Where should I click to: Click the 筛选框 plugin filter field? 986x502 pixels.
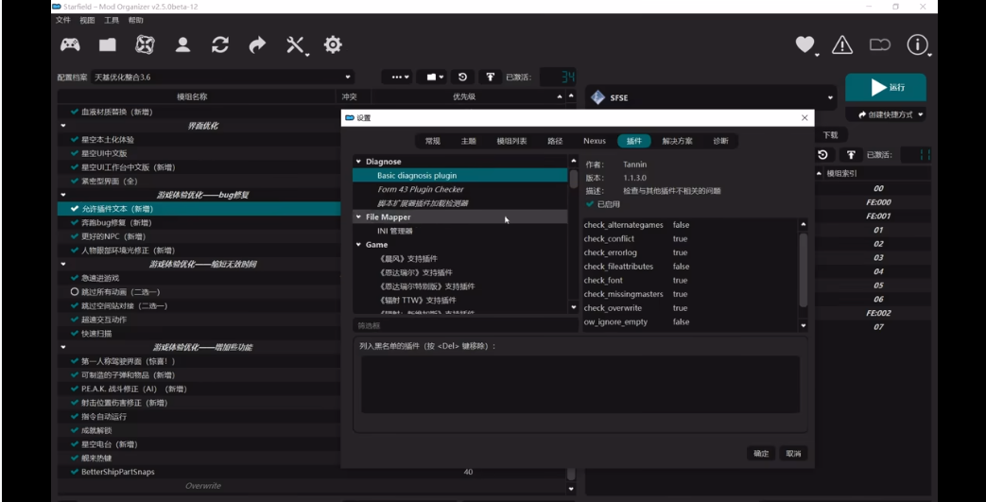(463, 326)
